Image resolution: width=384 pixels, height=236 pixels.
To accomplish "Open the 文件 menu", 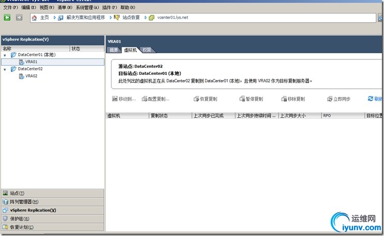I will tap(10, 8).
